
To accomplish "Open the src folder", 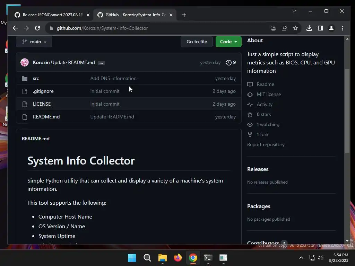I will click(x=36, y=79).
